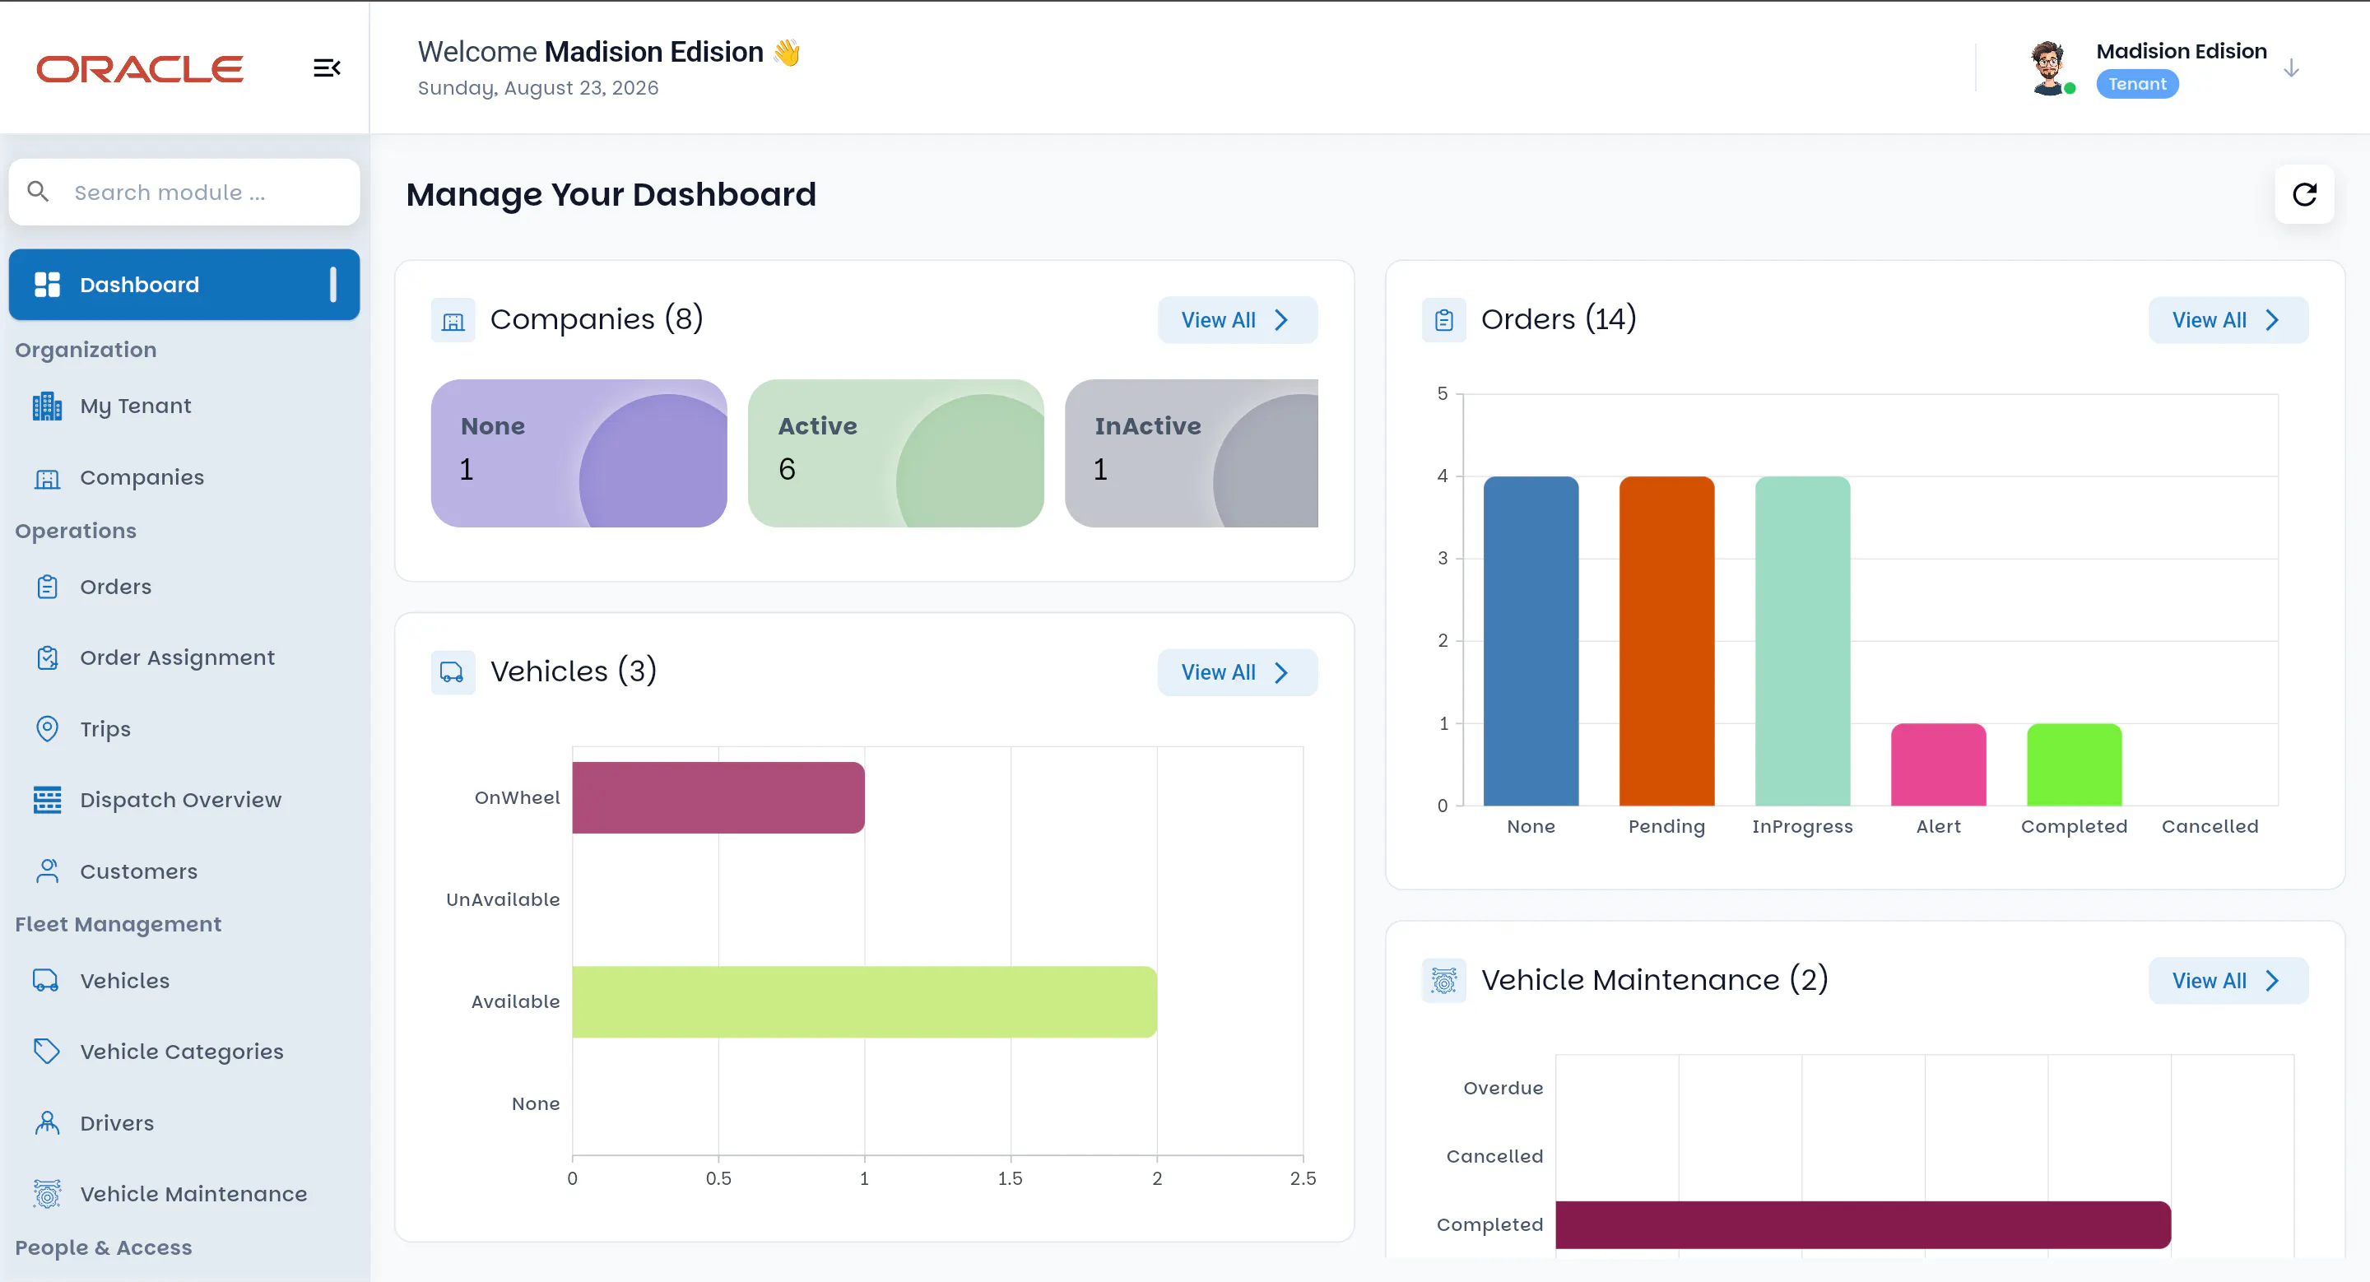Click the Tenant role badge
Image resolution: width=2370 pixels, height=1282 pixels.
pos(2136,84)
